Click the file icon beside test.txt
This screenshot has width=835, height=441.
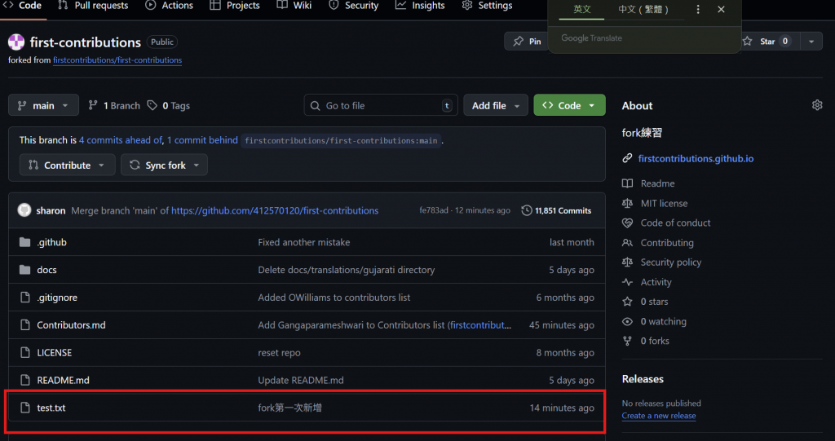[24, 408]
